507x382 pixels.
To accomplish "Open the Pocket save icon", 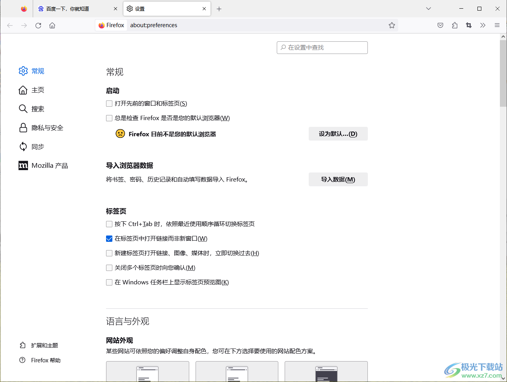I will tap(440, 25).
